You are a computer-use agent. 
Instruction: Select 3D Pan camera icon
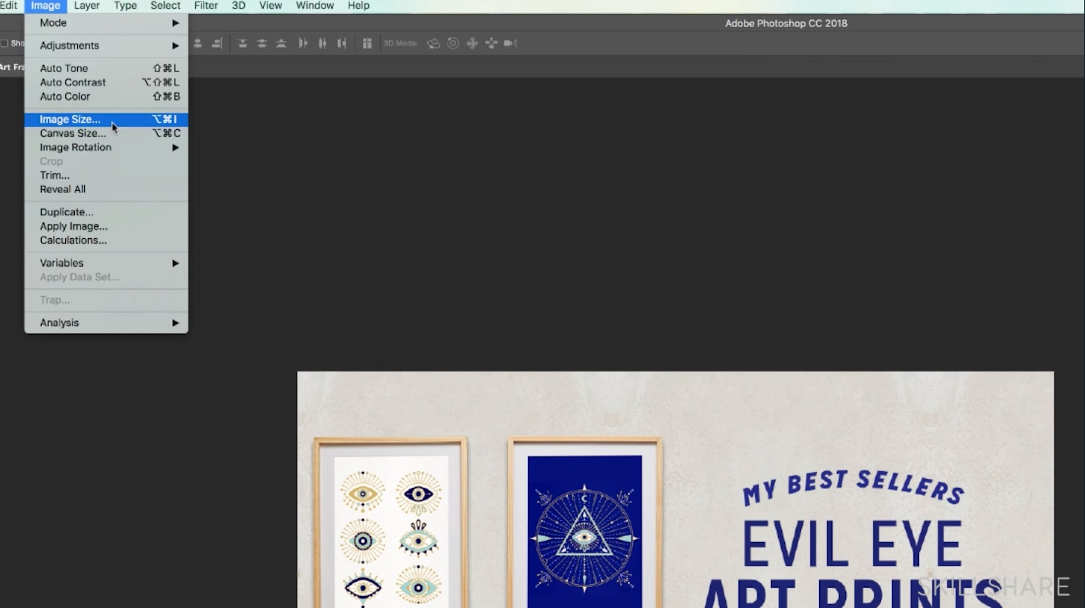472,43
